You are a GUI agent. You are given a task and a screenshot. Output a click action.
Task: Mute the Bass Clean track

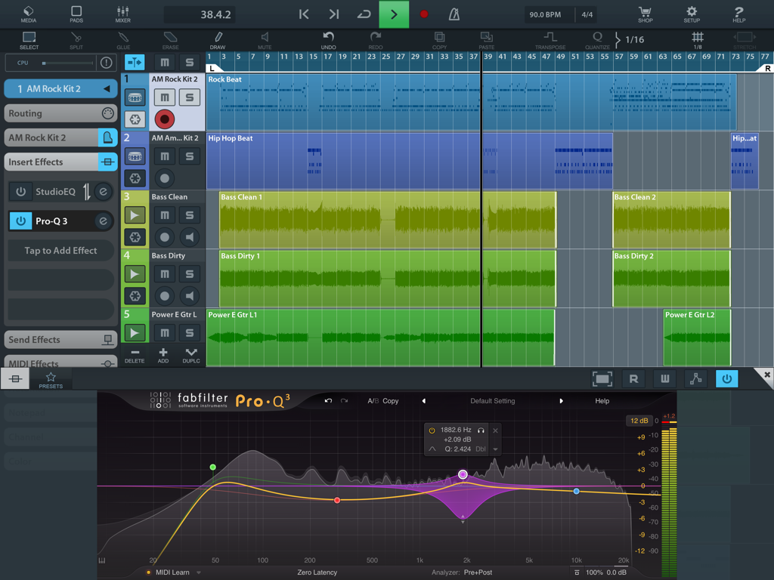[164, 215]
